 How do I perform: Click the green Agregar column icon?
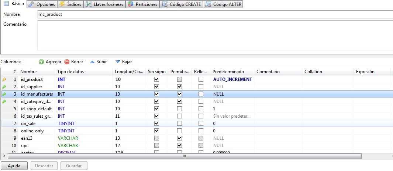(x=41, y=62)
